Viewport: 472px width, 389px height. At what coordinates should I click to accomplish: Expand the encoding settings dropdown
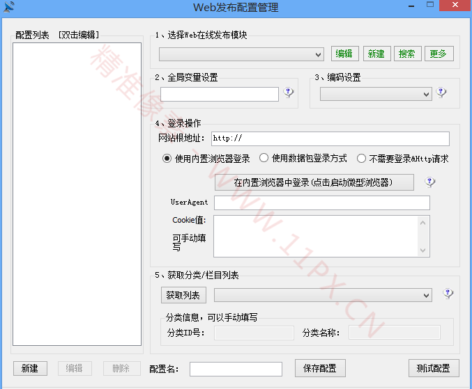[x=376, y=94]
